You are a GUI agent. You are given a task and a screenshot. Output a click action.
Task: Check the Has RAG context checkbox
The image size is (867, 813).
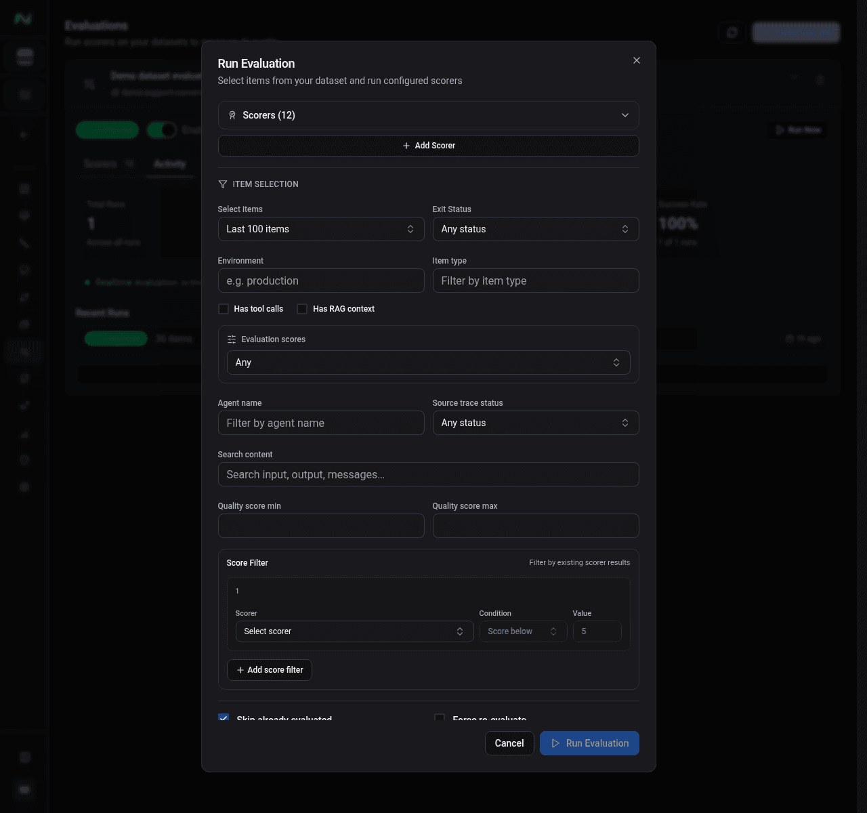(302, 309)
